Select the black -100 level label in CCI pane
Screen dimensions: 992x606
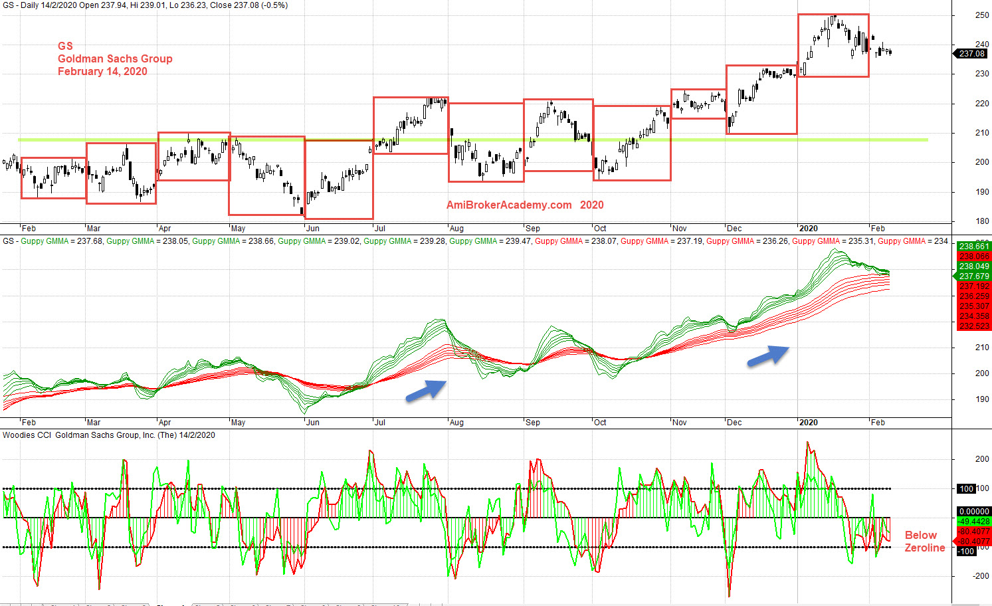click(x=966, y=552)
